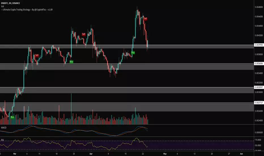This screenshot has width=264, height=156.
Task: Select the Vol indicator label
Action: click(x=2, y=6)
